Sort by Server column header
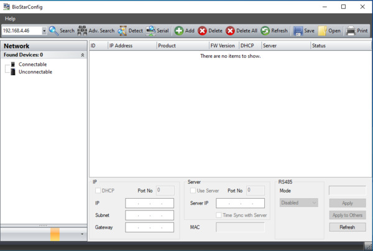The height and width of the screenshot is (251, 373). (286, 45)
